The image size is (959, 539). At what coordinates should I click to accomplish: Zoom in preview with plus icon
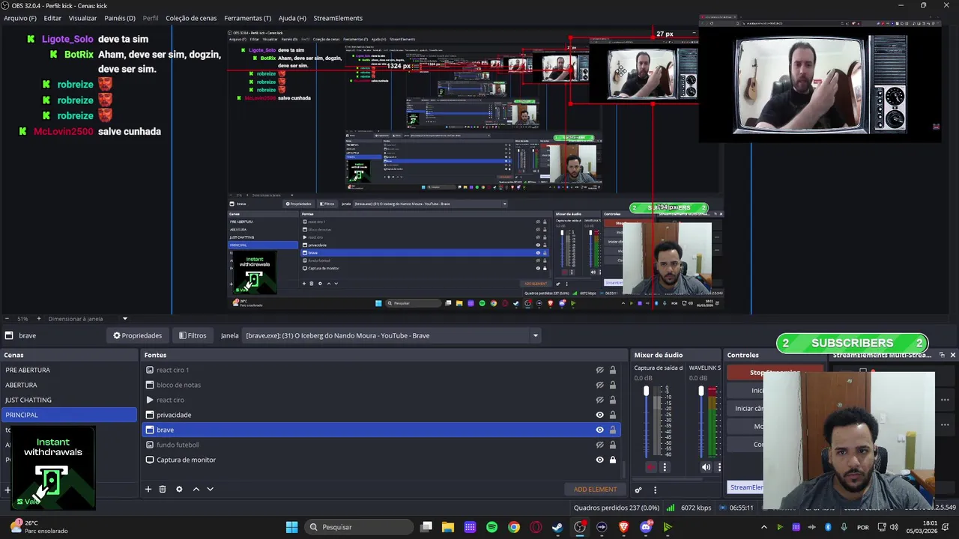(x=39, y=319)
